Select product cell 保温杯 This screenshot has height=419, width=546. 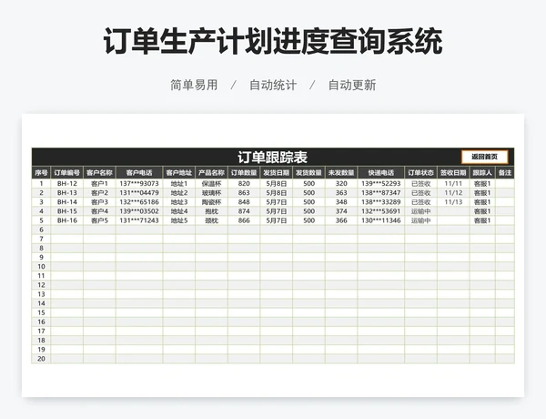pos(211,183)
